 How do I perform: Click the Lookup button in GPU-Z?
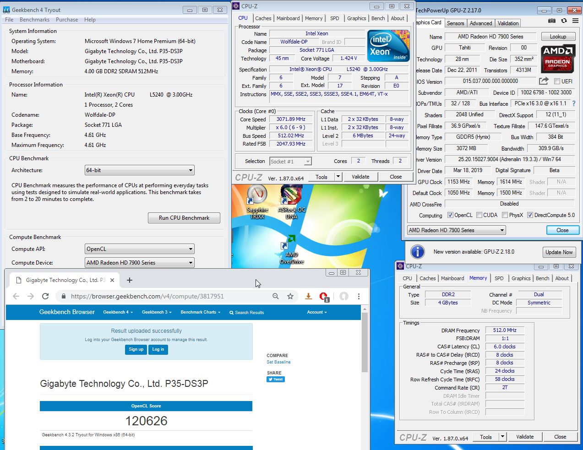point(558,37)
